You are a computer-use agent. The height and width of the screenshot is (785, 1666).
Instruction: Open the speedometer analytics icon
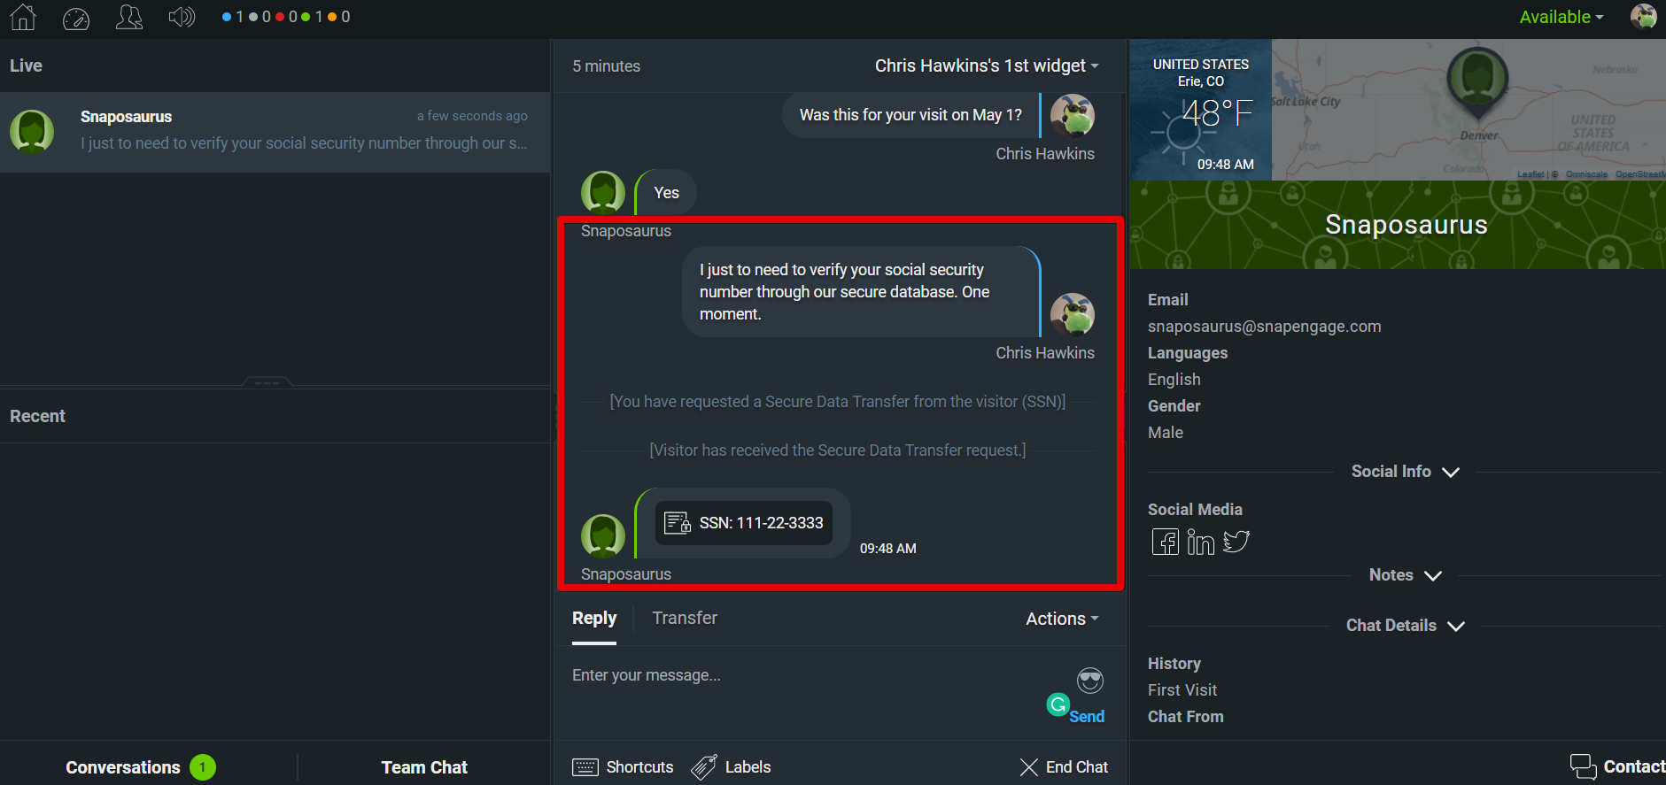[76, 18]
